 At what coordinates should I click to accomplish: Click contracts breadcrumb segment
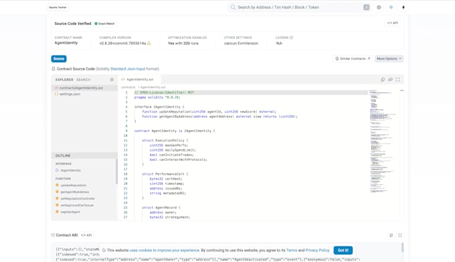click(x=128, y=87)
